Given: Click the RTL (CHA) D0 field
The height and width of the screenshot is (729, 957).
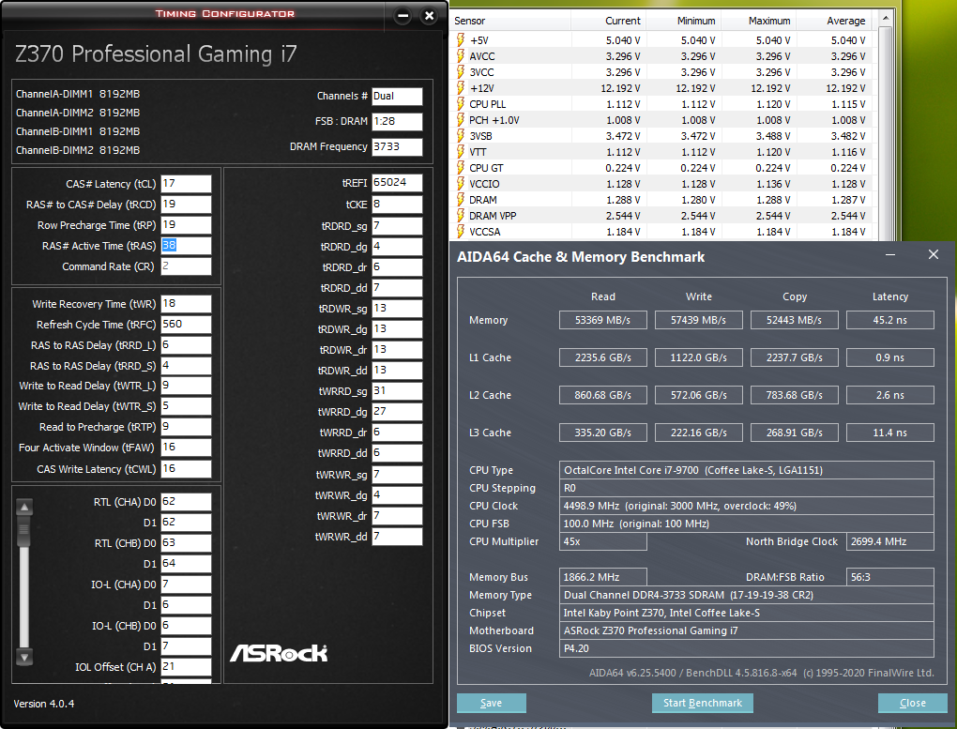Looking at the screenshot, I should click(186, 502).
